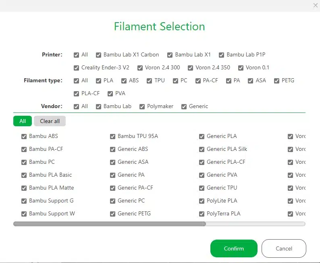The width and height of the screenshot is (320, 263).
Task: Toggle Bambu Lab P1P printer checkbox
Action: [x=221, y=55]
